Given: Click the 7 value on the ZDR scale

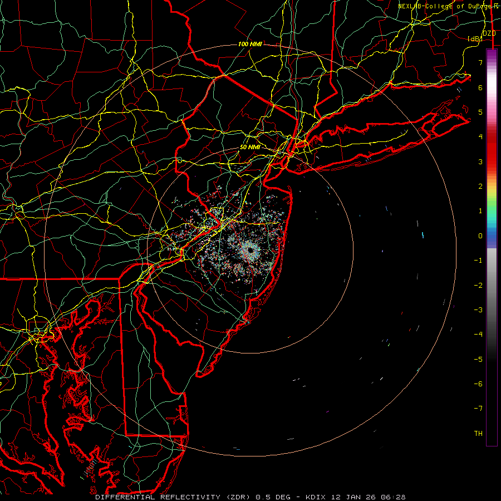Looking at the screenshot, I should tap(480, 62).
